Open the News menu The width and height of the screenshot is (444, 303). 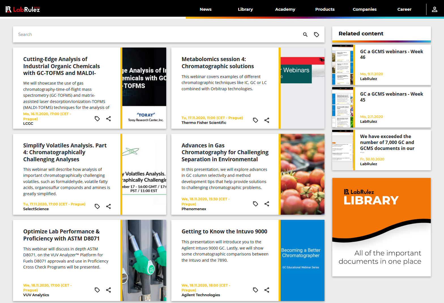pyautogui.click(x=206, y=9)
